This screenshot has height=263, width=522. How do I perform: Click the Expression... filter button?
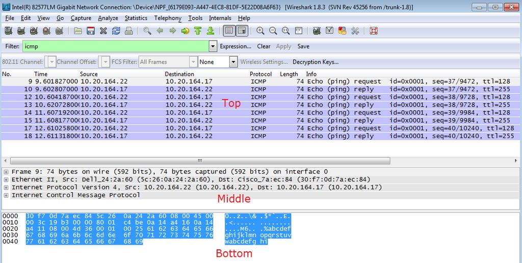(x=236, y=46)
